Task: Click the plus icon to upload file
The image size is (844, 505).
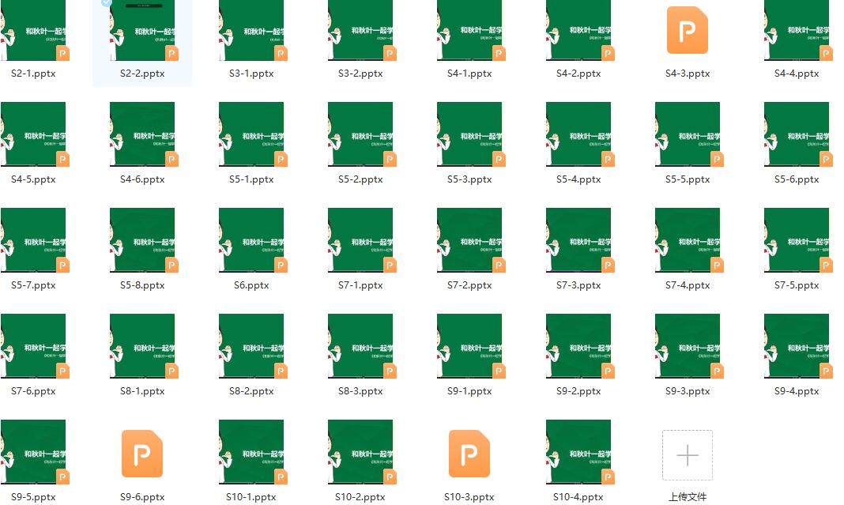Action: tap(687, 455)
